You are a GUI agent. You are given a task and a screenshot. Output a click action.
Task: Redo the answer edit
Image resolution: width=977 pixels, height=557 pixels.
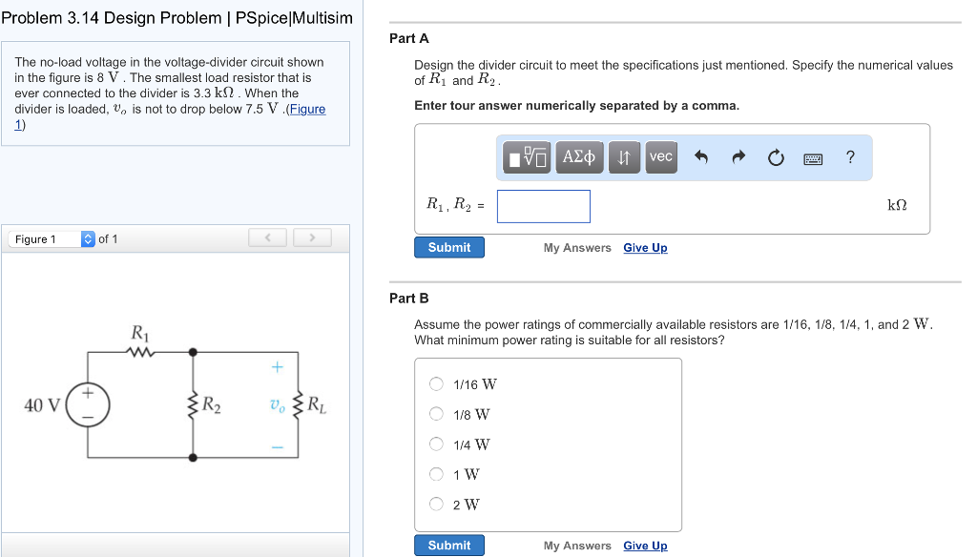(738, 157)
